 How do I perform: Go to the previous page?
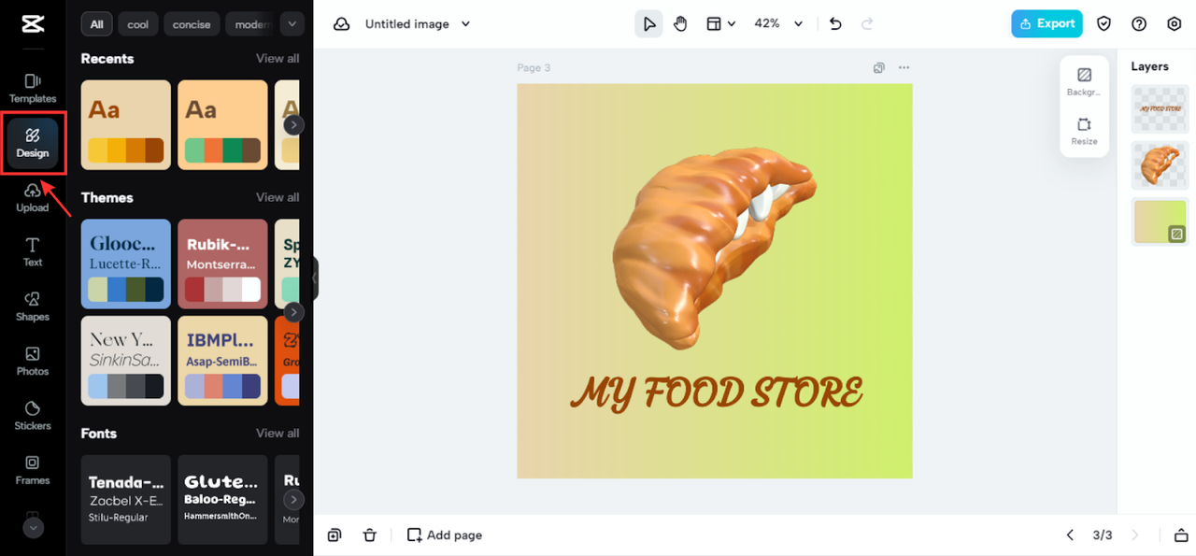pos(1071,535)
